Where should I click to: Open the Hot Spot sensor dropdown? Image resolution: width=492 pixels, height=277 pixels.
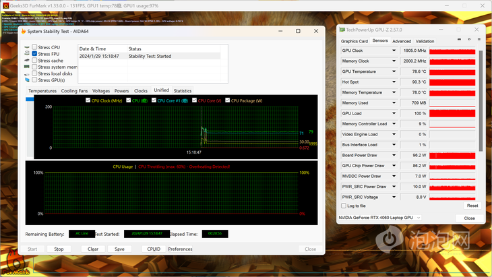tap(394, 82)
